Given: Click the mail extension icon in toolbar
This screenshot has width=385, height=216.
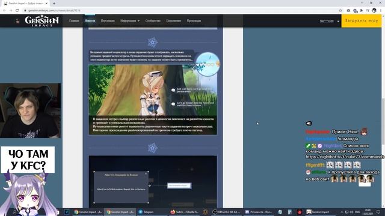Looking at the screenshot, I should (348, 10).
